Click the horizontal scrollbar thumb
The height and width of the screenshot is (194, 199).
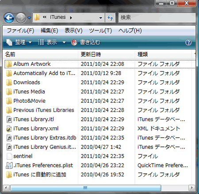point(85,188)
